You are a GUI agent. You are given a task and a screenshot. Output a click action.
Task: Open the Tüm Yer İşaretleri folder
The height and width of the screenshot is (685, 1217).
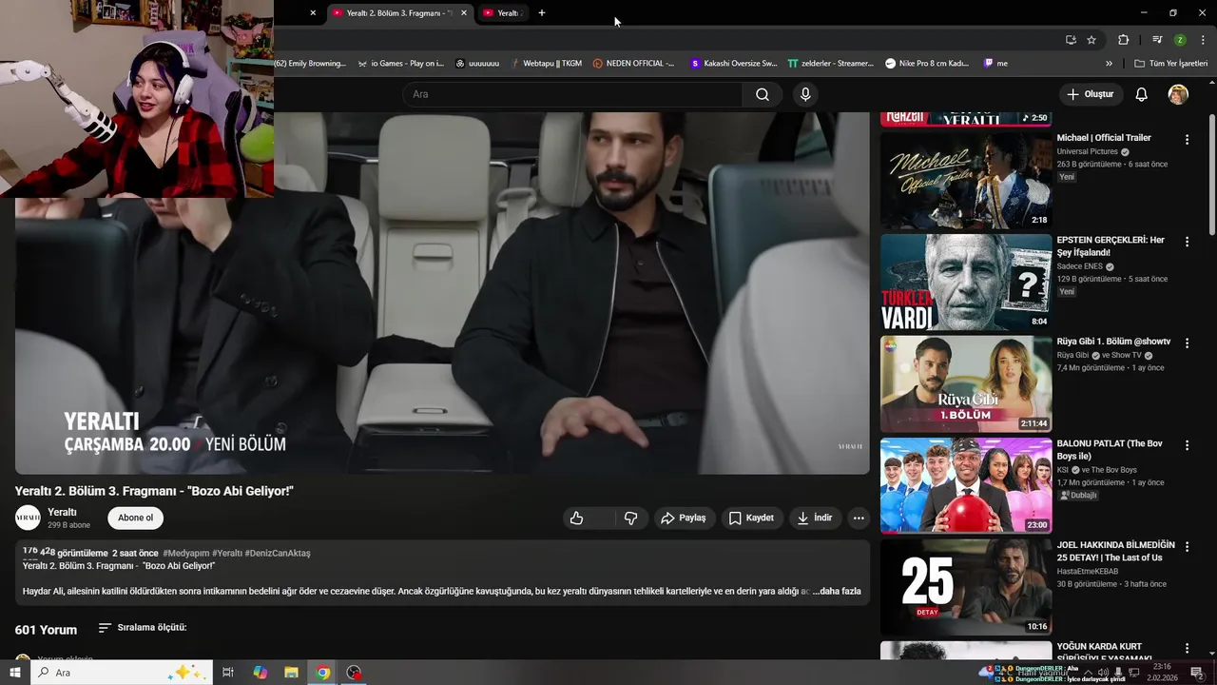tap(1171, 64)
